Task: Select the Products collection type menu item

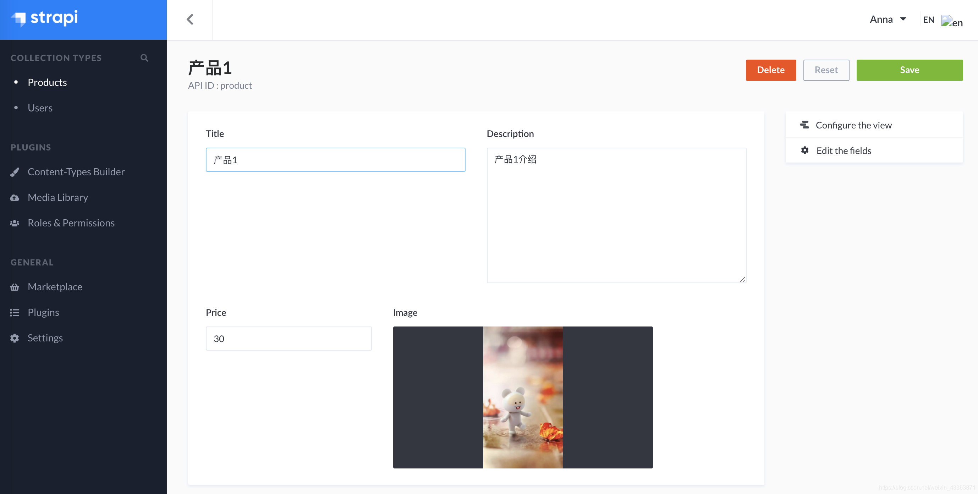Action: pyautogui.click(x=46, y=81)
